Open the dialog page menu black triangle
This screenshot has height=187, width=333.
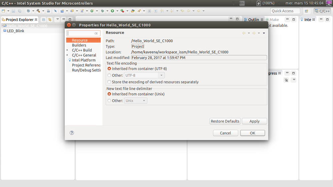tap(264, 33)
